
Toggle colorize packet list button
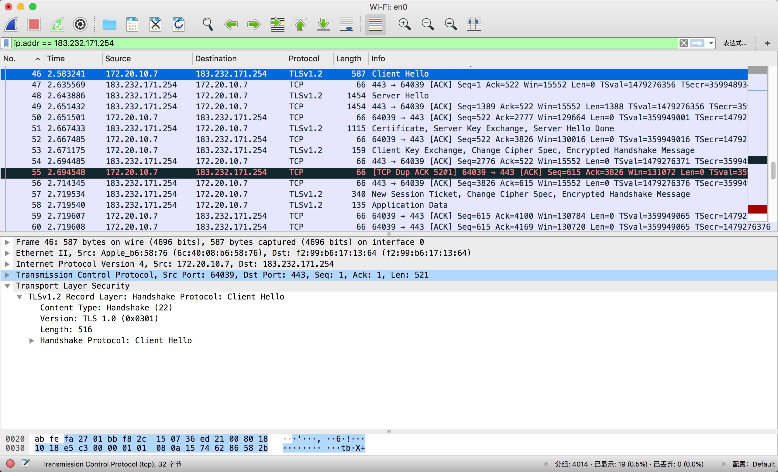(x=375, y=24)
